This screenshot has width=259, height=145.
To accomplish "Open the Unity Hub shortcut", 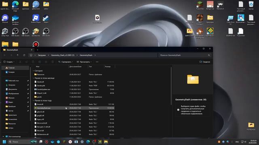I will (x=5, y=32).
